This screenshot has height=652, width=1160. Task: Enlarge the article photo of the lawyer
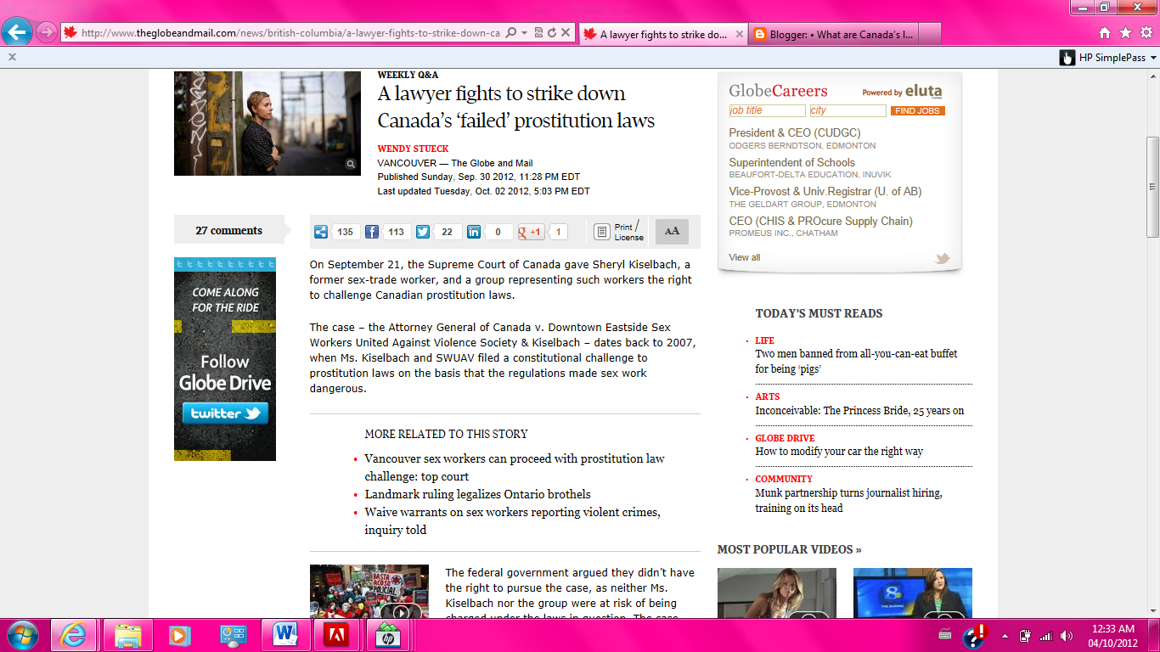(267, 123)
